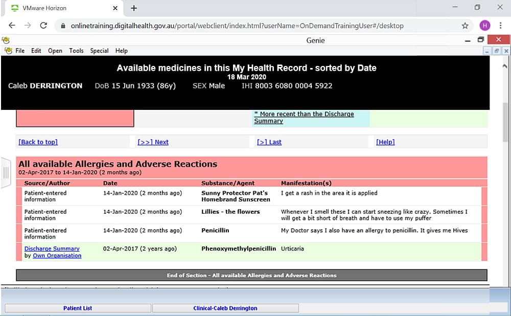
Task: Open the Discharge Summary link
Action: [x=52, y=249]
